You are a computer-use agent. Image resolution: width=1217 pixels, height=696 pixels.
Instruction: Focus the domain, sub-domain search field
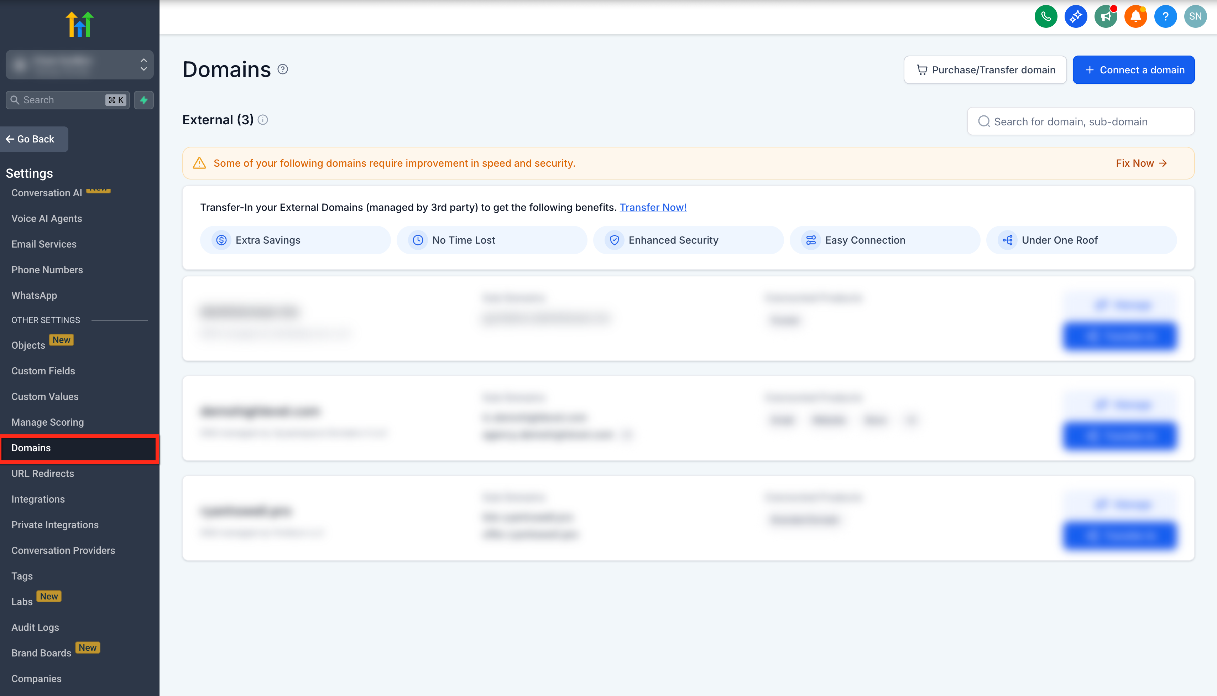tap(1080, 121)
